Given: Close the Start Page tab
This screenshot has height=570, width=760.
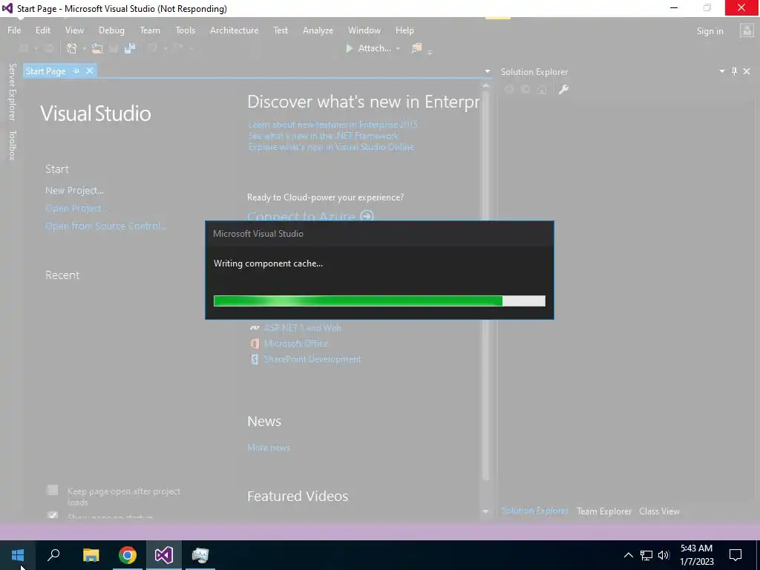Looking at the screenshot, I should pos(90,71).
